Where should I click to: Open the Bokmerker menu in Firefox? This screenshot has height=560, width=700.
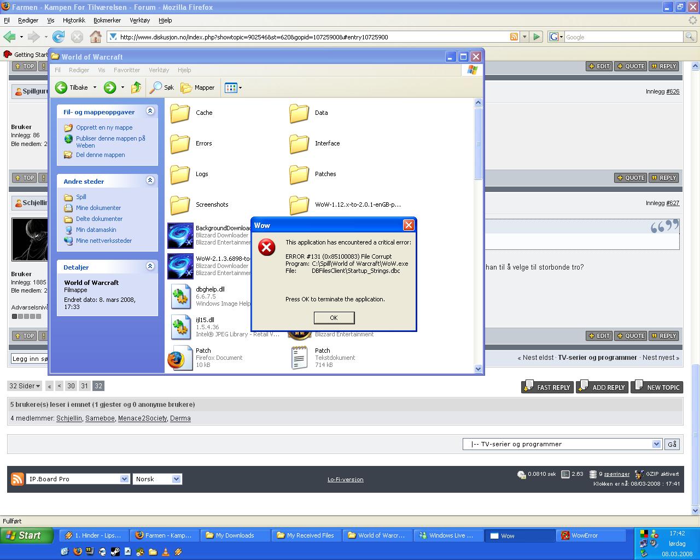(x=107, y=20)
